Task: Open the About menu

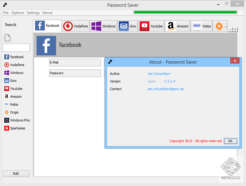Action: (47, 13)
